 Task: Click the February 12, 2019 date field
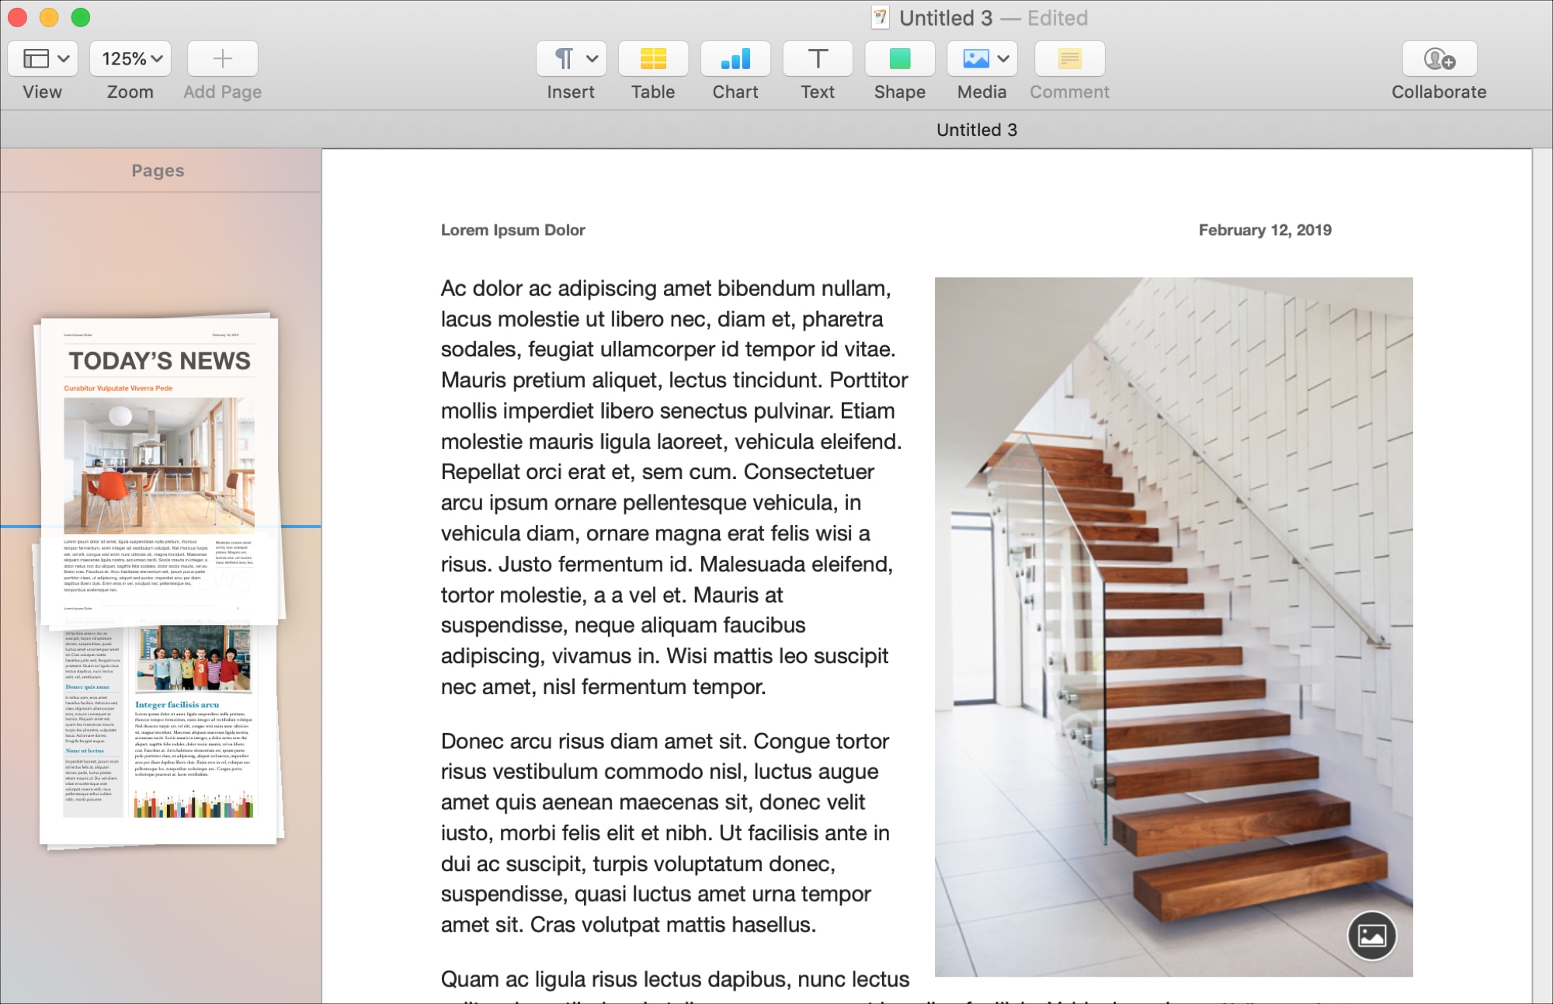pyautogui.click(x=1265, y=230)
